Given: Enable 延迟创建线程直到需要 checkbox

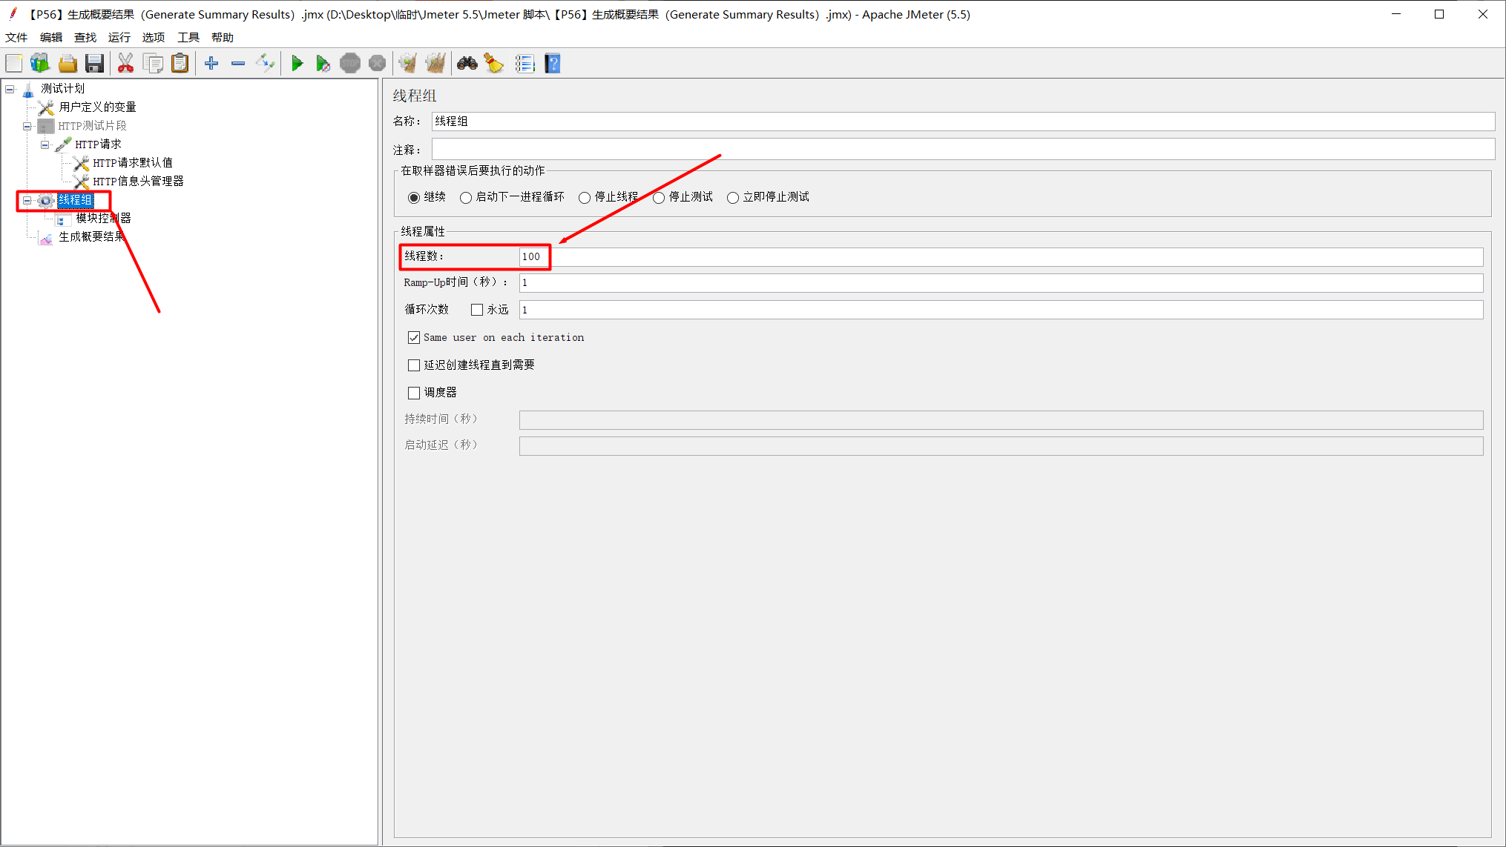Looking at the screenshot, I should tap(414, 365).
